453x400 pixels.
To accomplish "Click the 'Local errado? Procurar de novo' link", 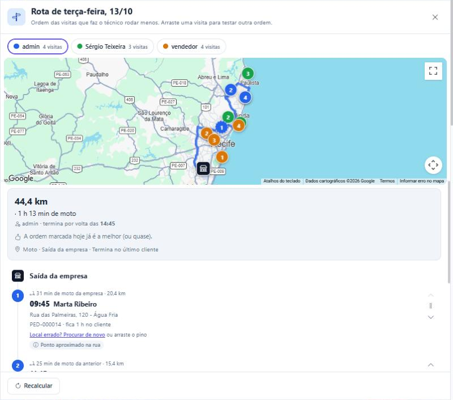I will tap(67, 335).
